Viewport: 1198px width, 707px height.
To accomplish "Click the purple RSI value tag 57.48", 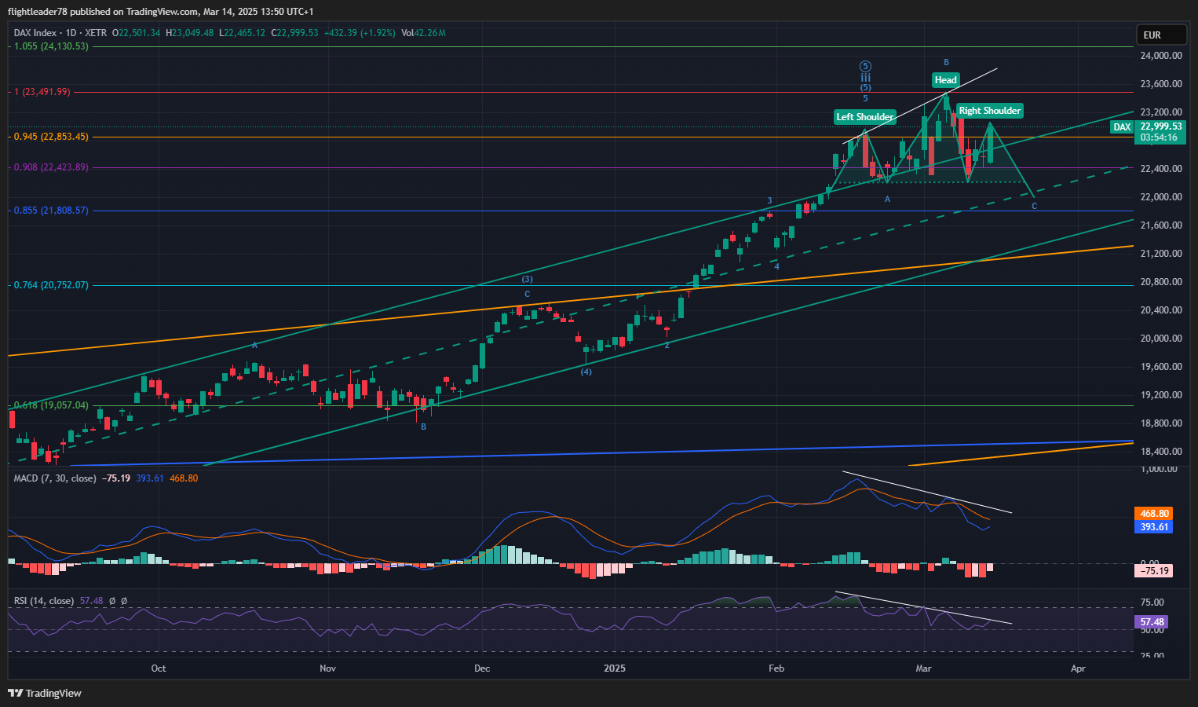I will [1151, 621].
